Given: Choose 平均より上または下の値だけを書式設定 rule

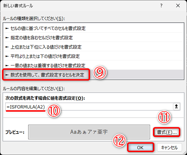Looking at the screenshot, I should coord(93,56).
